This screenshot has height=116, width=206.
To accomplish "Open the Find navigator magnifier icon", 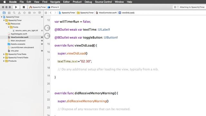I will click(14, 13).
